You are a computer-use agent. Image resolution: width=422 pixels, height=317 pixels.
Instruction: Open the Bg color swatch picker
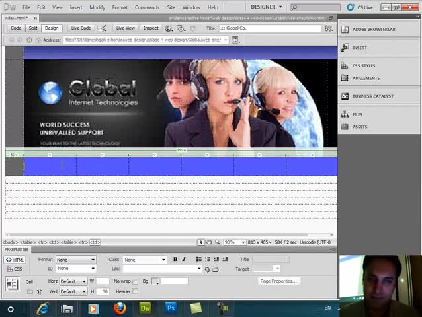(155, 281)
